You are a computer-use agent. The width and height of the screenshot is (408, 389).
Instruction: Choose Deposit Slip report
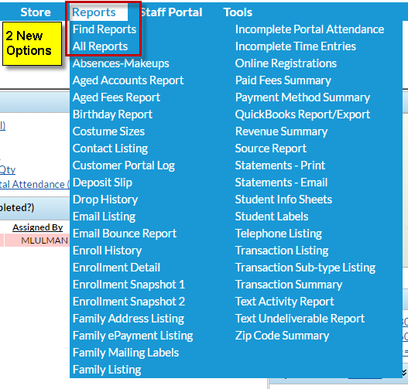tap(102, 183)
